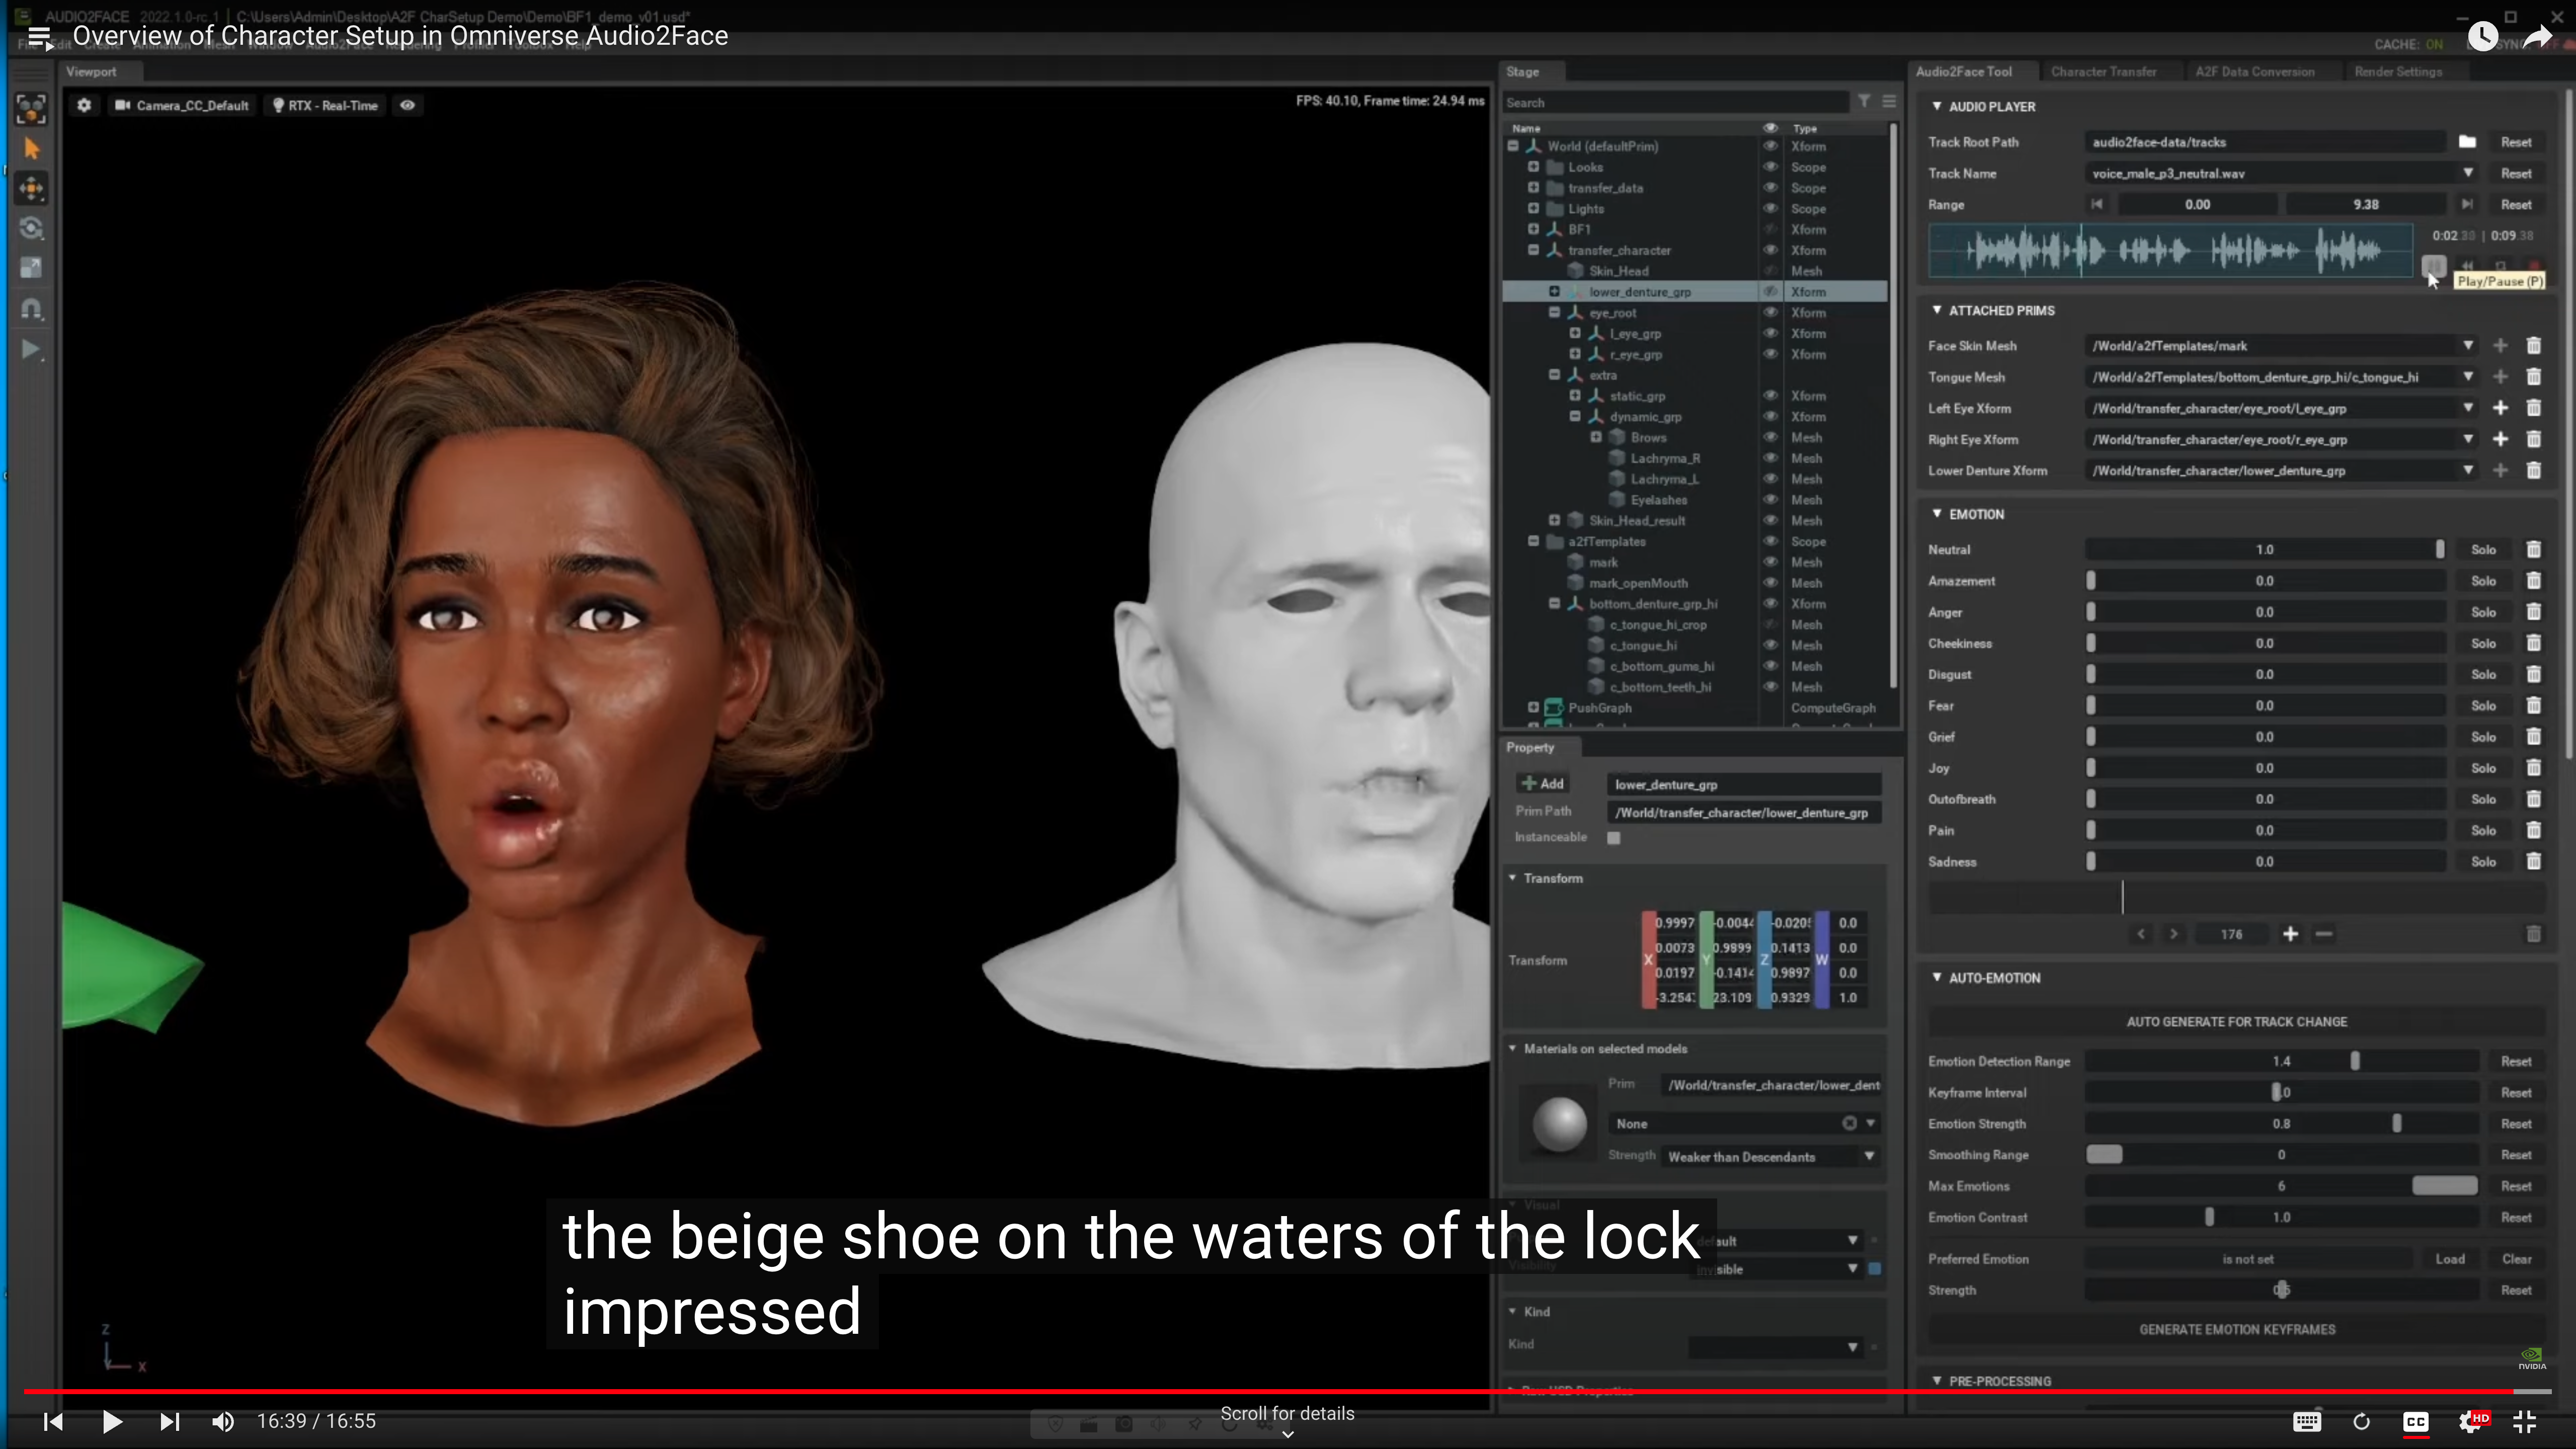Expand the lower_denture_grp tree item
Image resolution: width=2576 pixels, height=1449 pixels.
click(x=1554, y=292)
